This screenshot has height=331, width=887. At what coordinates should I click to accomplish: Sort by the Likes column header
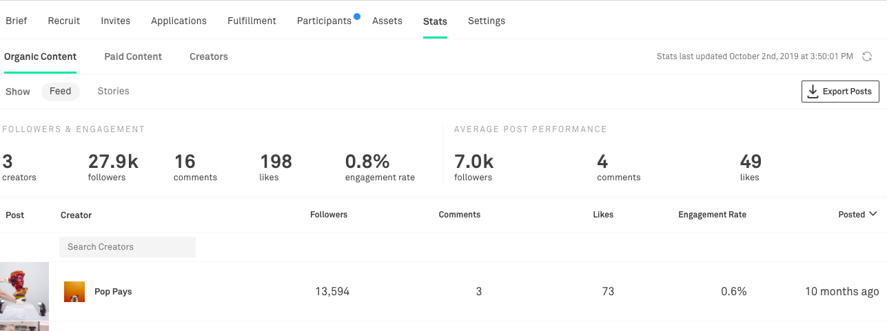pos(603,215)
